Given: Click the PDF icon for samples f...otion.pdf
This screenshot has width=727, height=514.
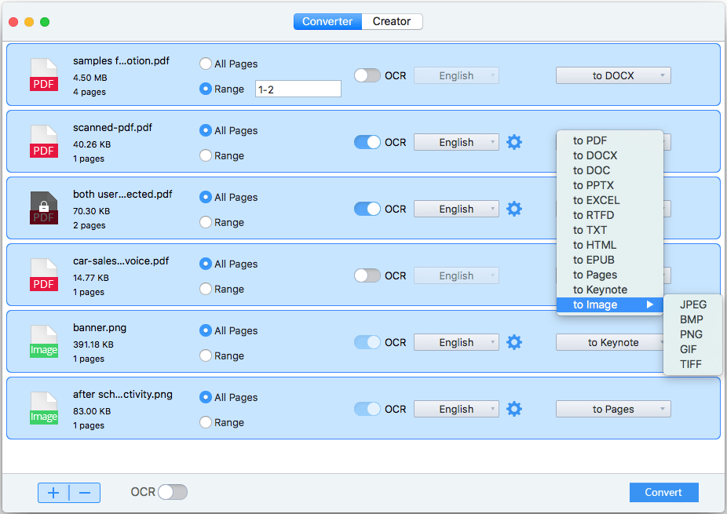Looking at the screenshot, I should click(43, 75).
